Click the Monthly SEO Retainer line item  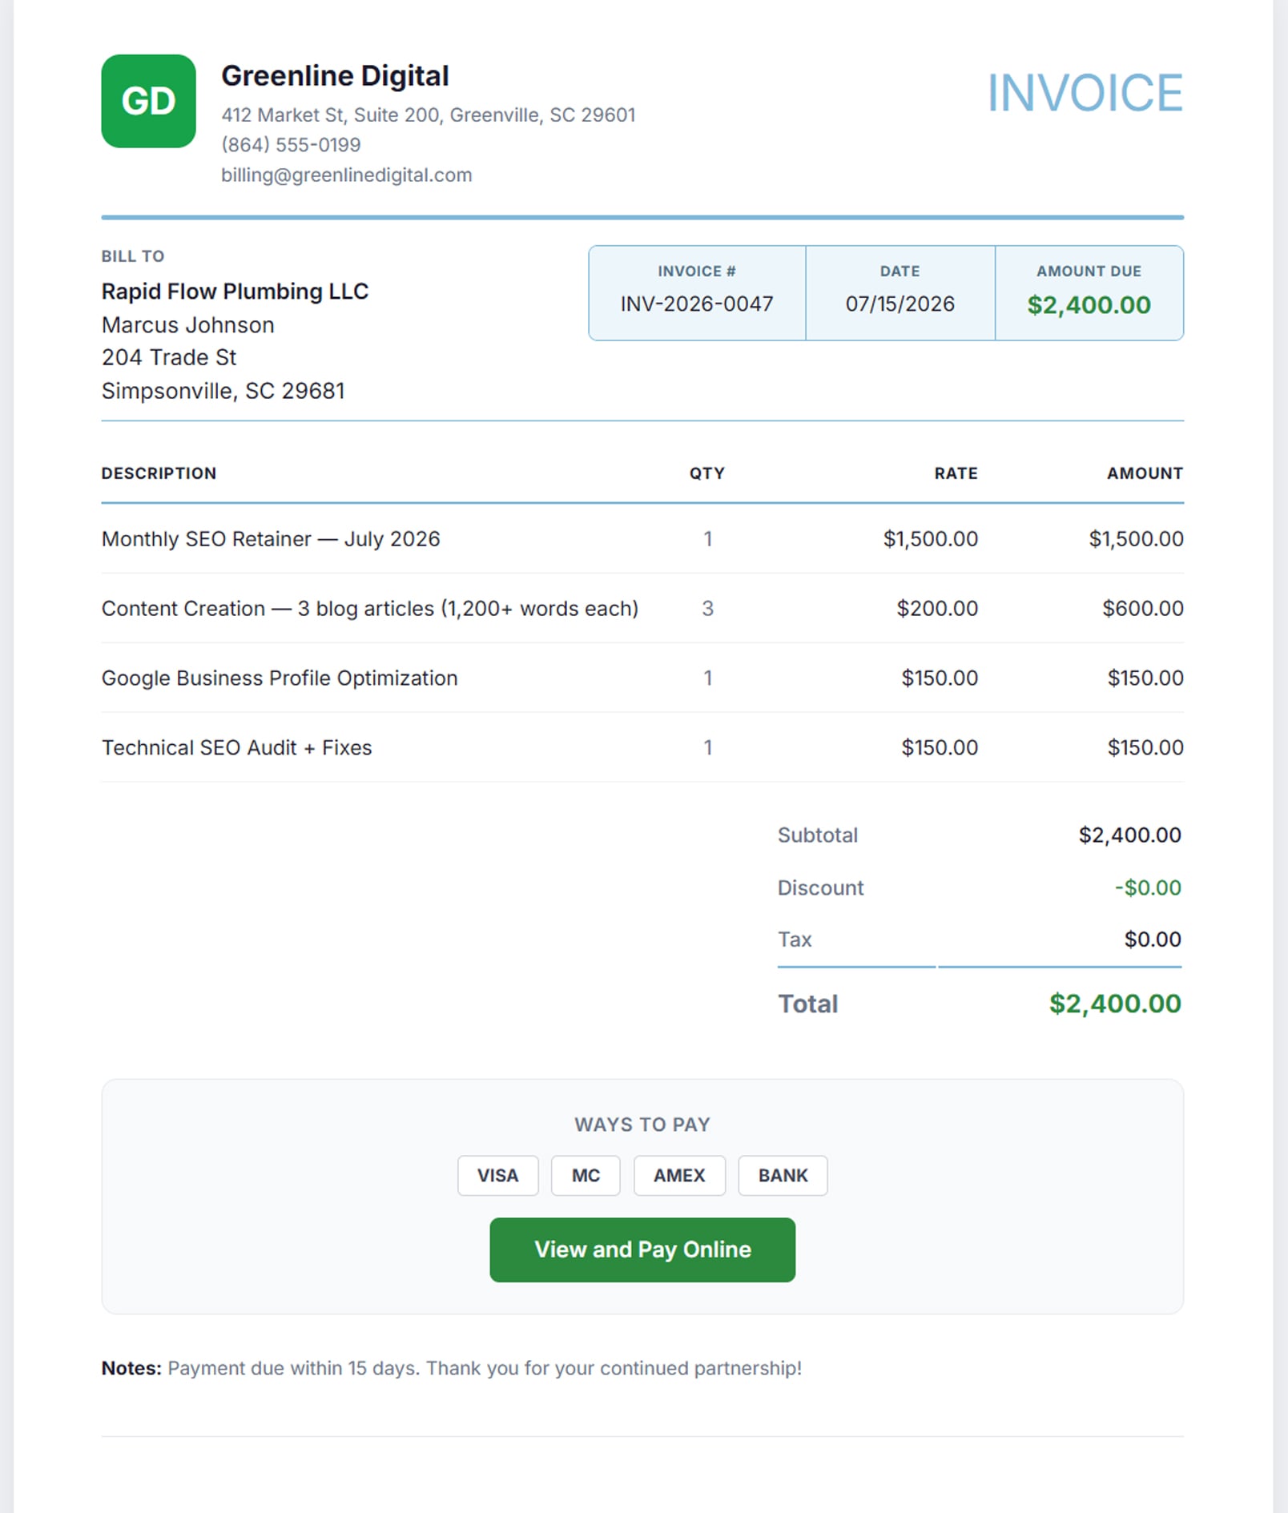coord(271,539)
